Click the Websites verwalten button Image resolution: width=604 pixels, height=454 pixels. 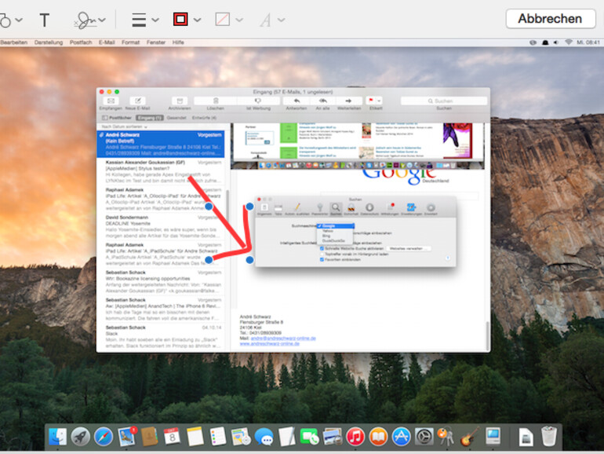(x=409, y=249)
